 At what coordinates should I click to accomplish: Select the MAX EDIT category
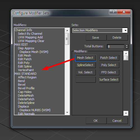point(21,45)
